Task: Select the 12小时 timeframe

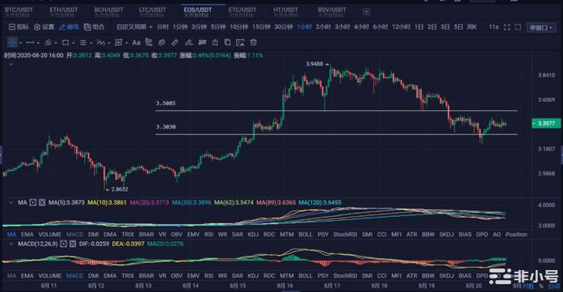Action: 401,27
